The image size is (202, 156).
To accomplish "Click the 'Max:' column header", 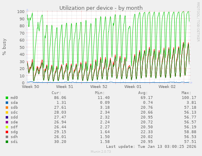I will tap(186, 93).
